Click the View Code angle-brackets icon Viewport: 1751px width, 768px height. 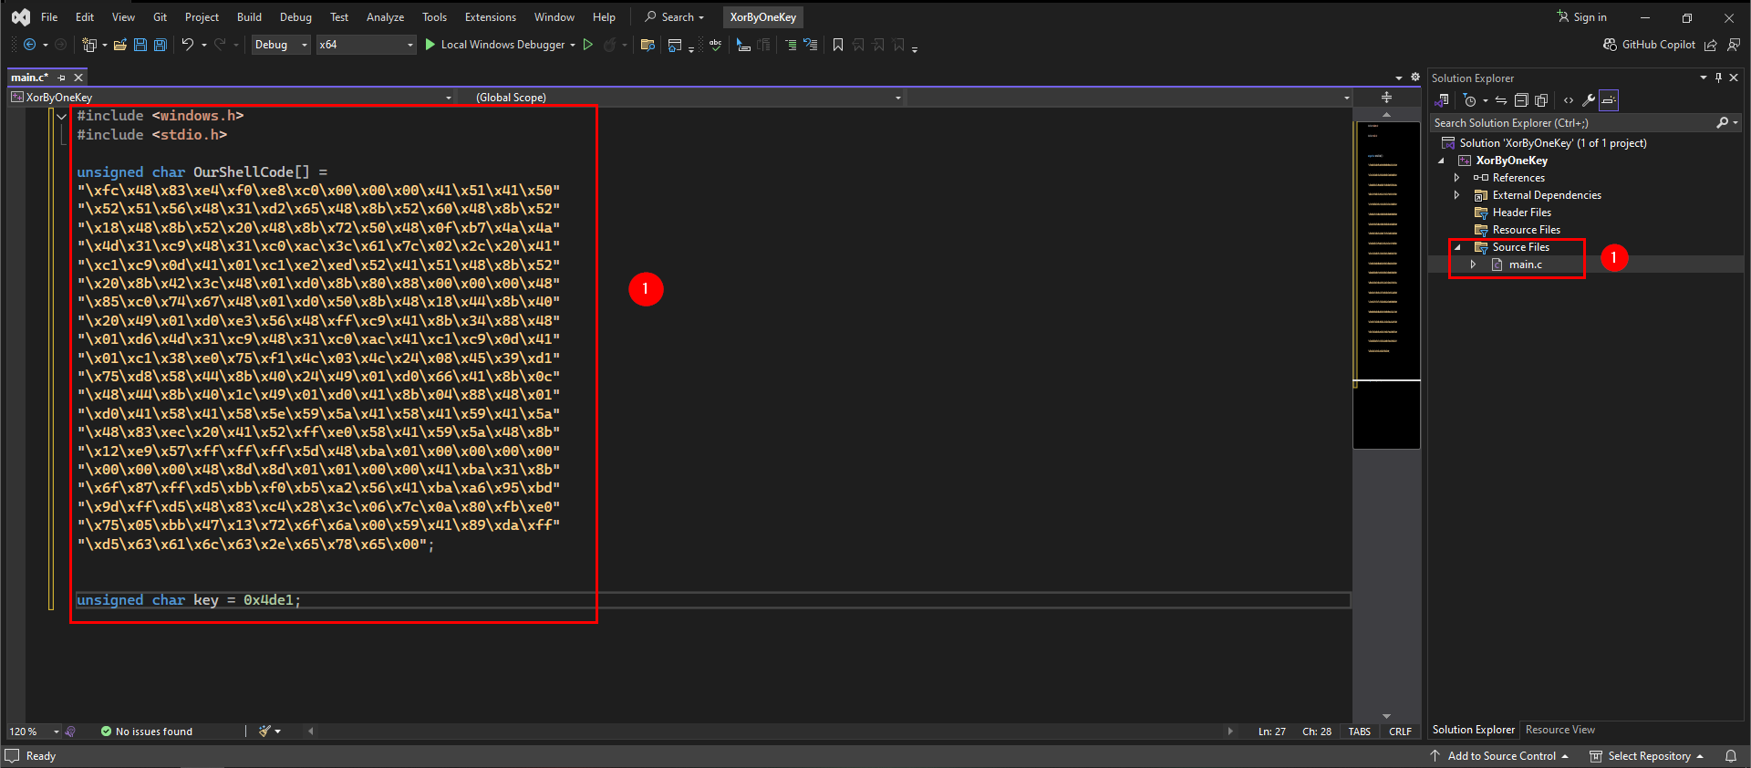[1569, 100]
